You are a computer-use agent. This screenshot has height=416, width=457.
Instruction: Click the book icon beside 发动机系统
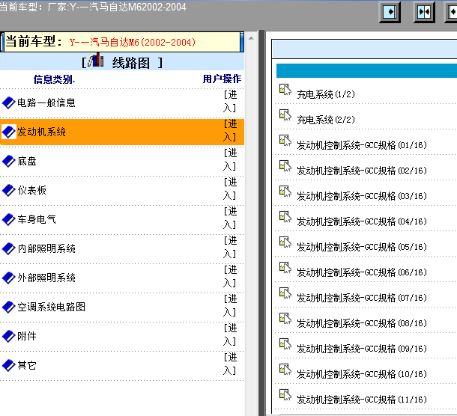[8, 132]
